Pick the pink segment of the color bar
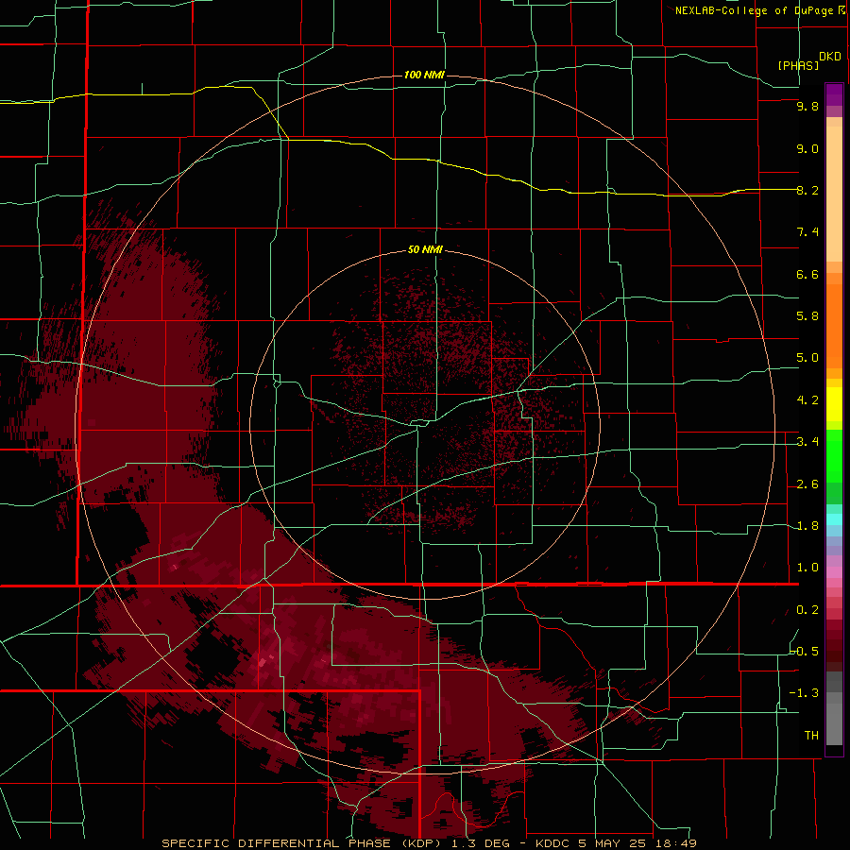 pos(834,572)
